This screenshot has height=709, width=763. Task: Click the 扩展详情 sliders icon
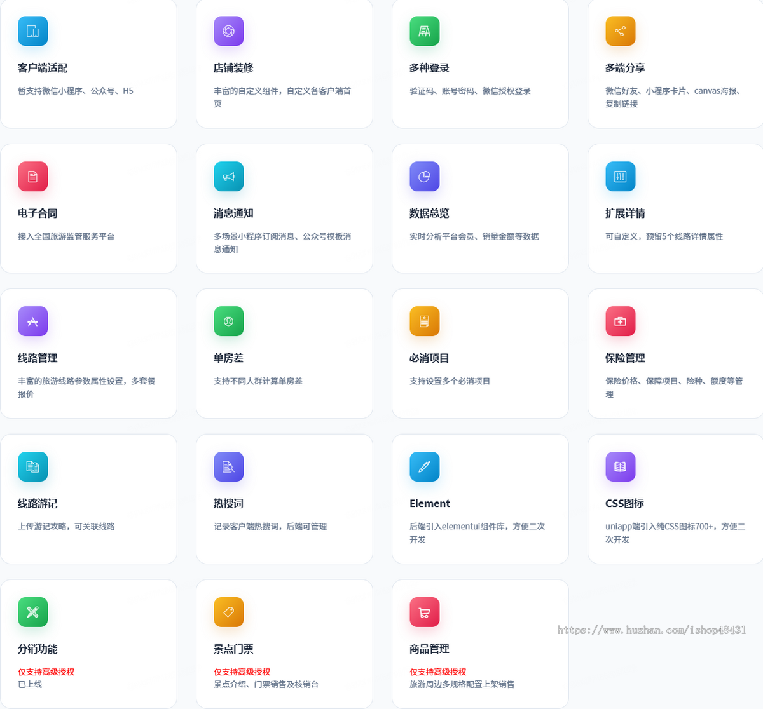(621, 177)
